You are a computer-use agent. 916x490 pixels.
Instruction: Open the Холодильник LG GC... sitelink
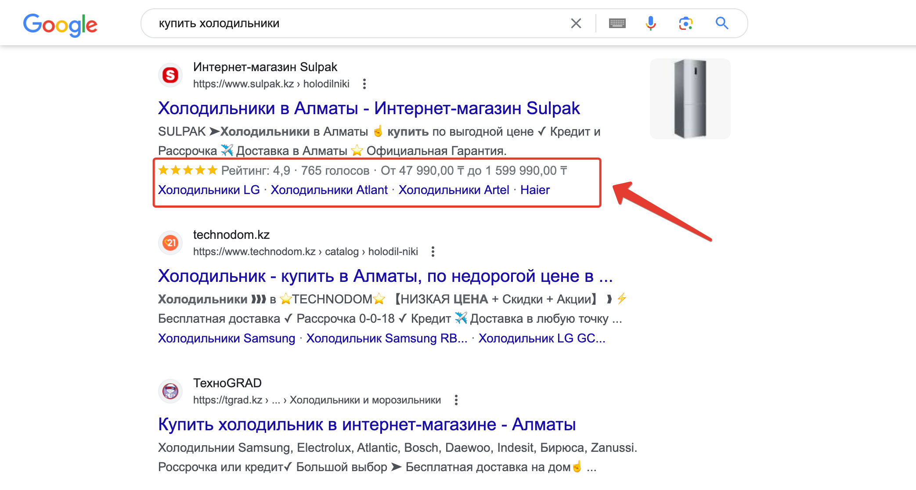[542, 338]
